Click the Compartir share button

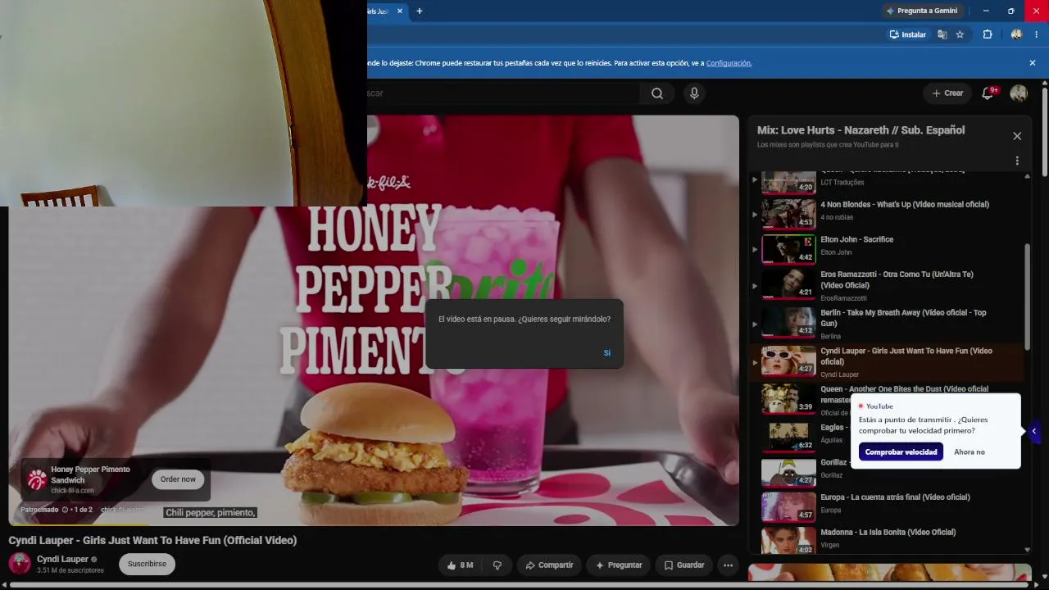(549, 565)
